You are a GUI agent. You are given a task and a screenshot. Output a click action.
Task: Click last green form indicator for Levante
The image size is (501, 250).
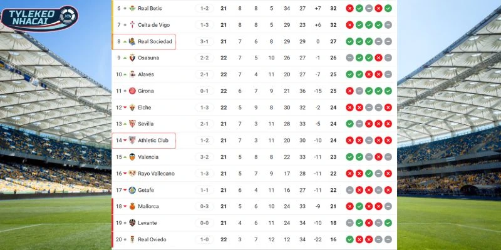[x=388, y=223]
